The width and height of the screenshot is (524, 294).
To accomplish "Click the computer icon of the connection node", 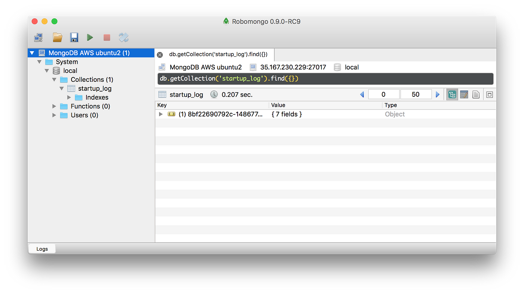I will [42, 53].
